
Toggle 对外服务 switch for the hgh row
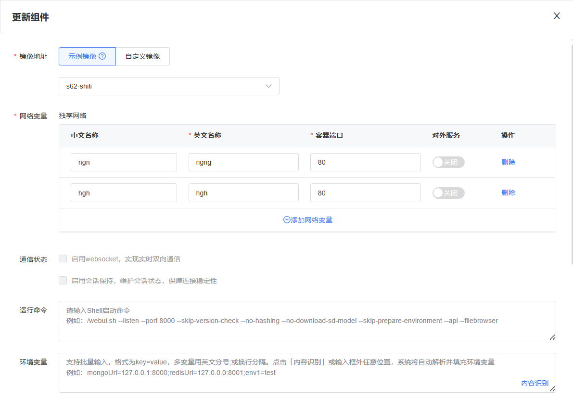448,193
